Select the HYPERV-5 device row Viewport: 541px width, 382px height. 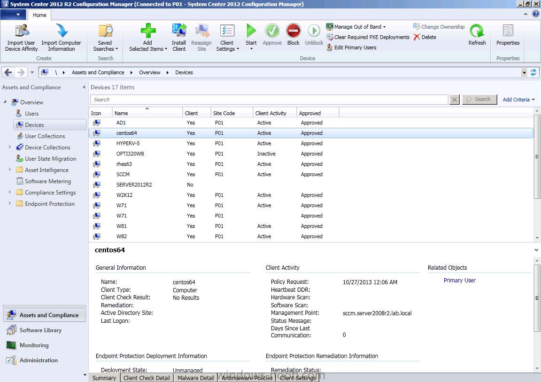311,143
